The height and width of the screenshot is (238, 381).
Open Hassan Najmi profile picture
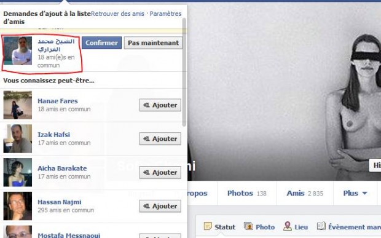click(x=17, y=206)
